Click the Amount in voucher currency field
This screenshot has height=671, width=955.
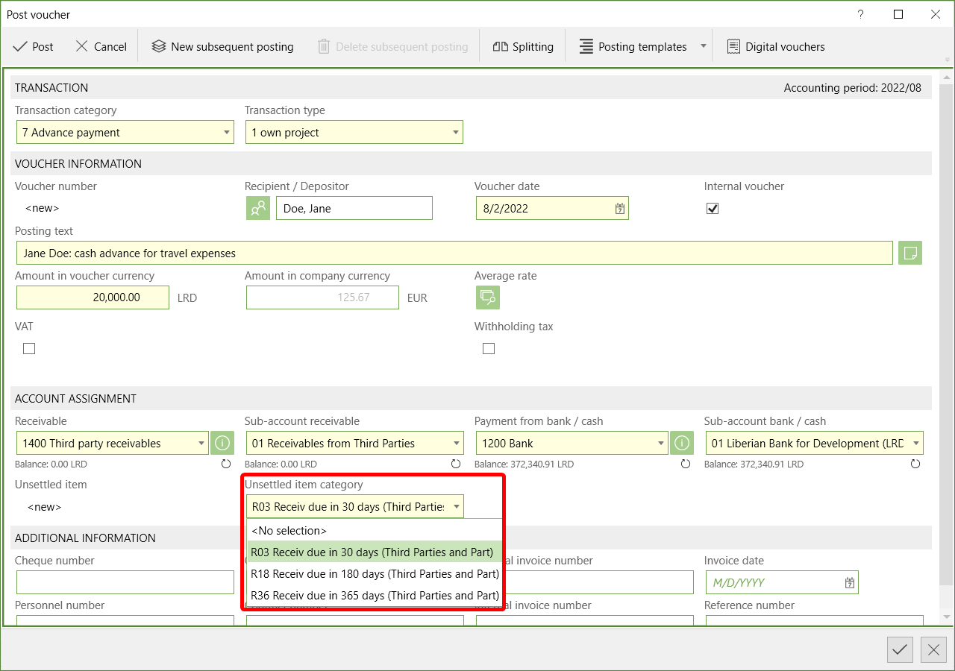[x=93, y=297]
